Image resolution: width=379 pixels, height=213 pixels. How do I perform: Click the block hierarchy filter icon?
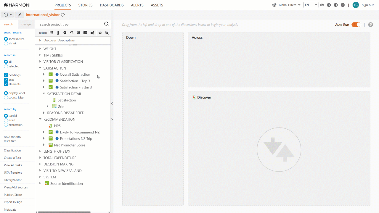[x=92, y=33]
